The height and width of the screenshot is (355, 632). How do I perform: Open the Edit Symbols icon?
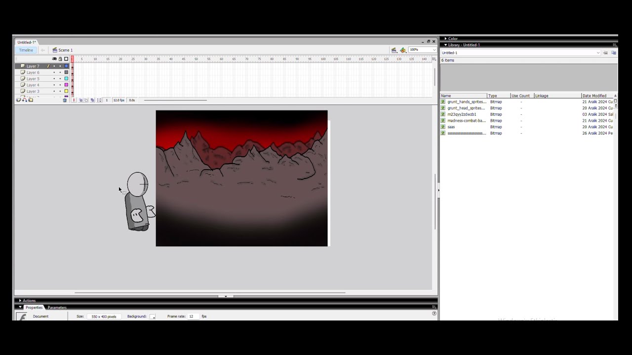coord(403,50)
